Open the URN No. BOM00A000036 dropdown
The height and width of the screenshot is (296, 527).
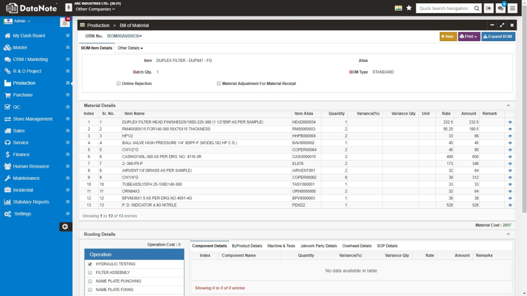tap(125, 36)
